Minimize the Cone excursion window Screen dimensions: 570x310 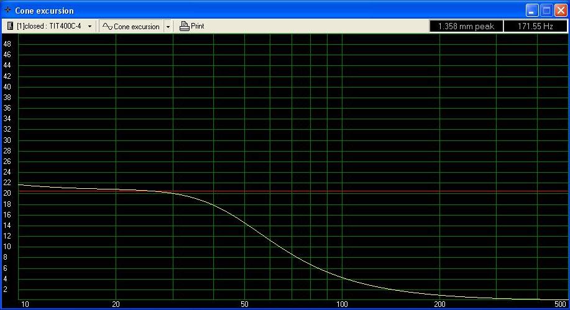pyautogui.click(x=532, y=11)
